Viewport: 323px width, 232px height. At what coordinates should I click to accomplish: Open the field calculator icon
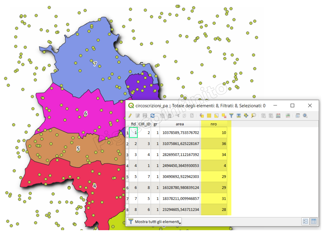click(278, 116)
